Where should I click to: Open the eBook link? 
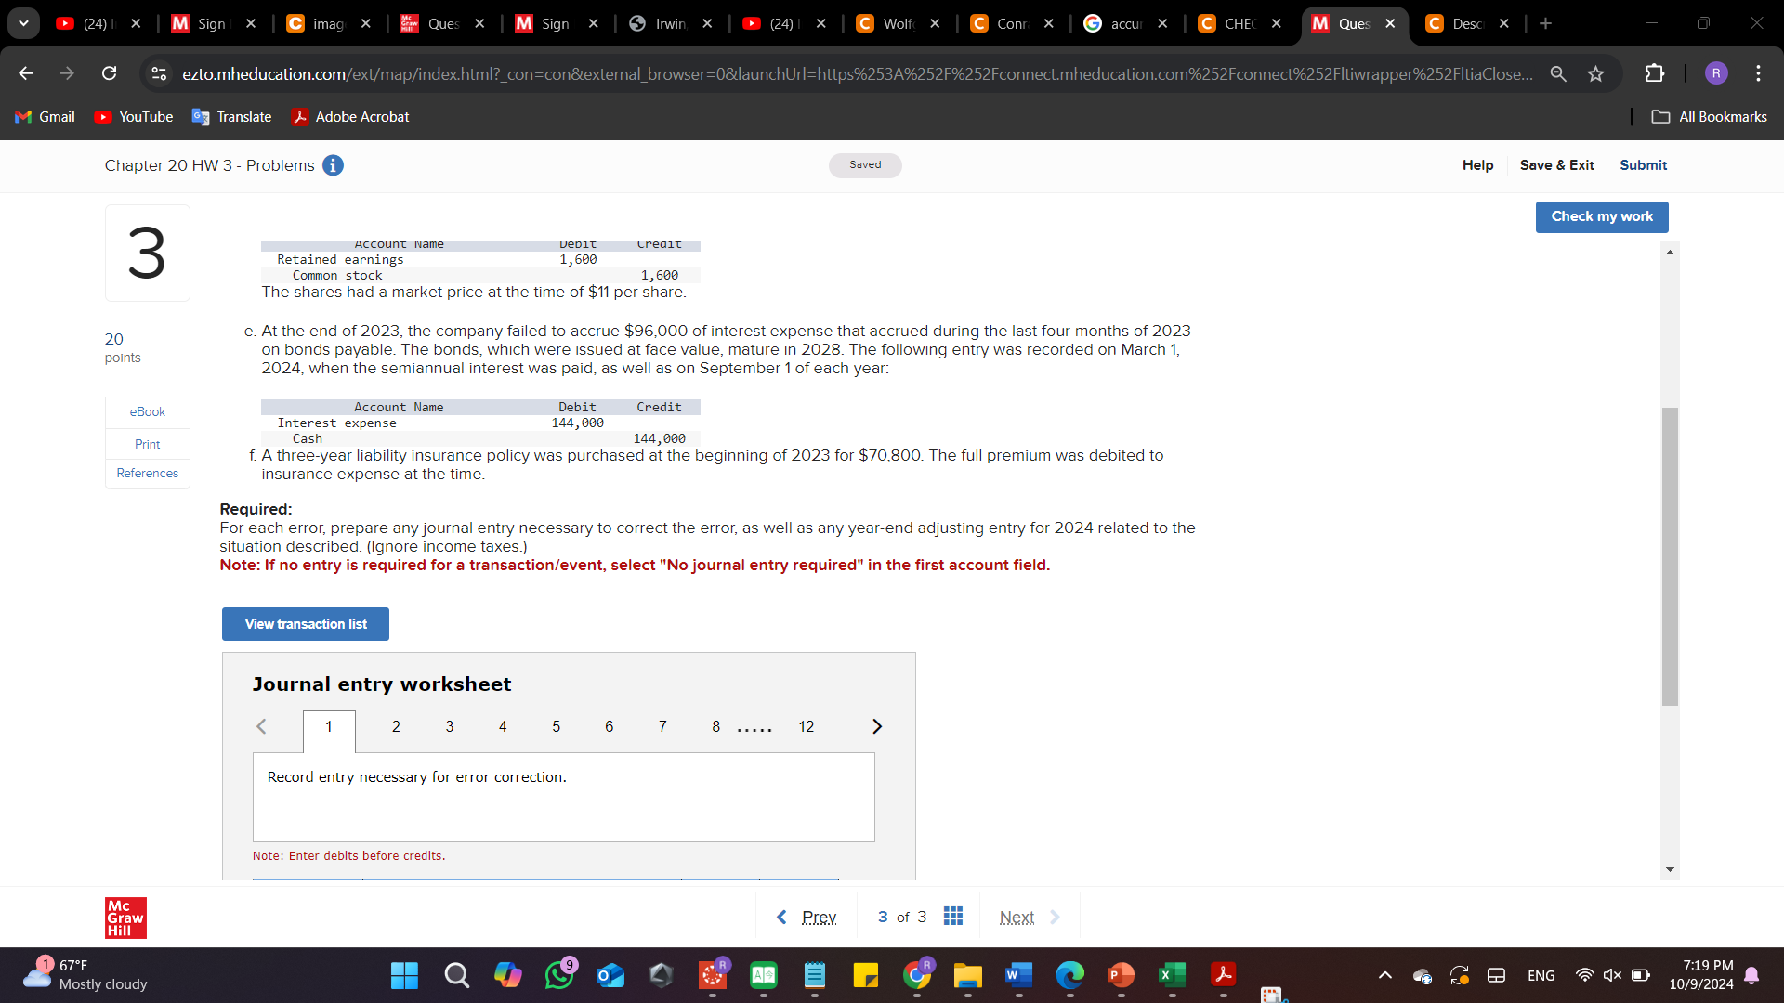(x=147, y=411)
